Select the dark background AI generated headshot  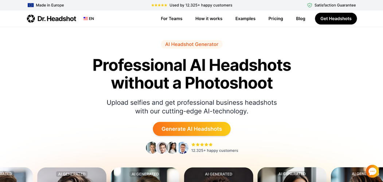pyautogui.click(x=219, y=175)
